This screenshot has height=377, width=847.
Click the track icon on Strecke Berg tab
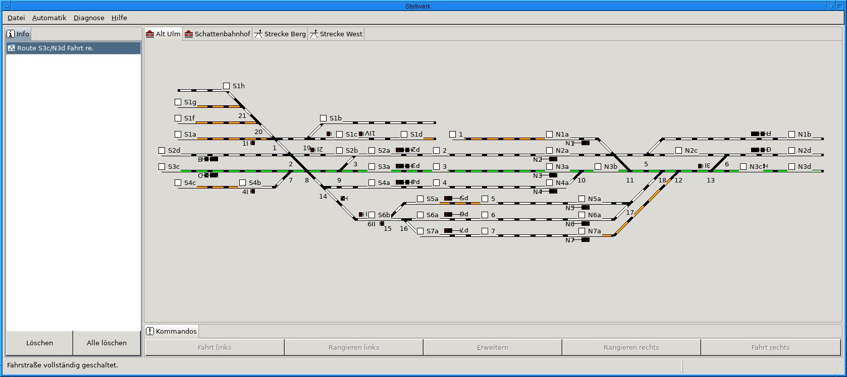[x=258, y=34]
